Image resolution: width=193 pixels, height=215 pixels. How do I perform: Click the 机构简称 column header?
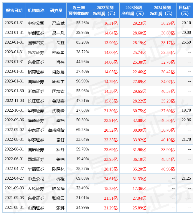(x=36, y=10)
